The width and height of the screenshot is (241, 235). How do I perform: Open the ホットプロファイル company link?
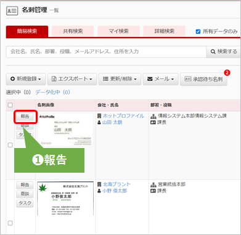(x=123, y=116)
